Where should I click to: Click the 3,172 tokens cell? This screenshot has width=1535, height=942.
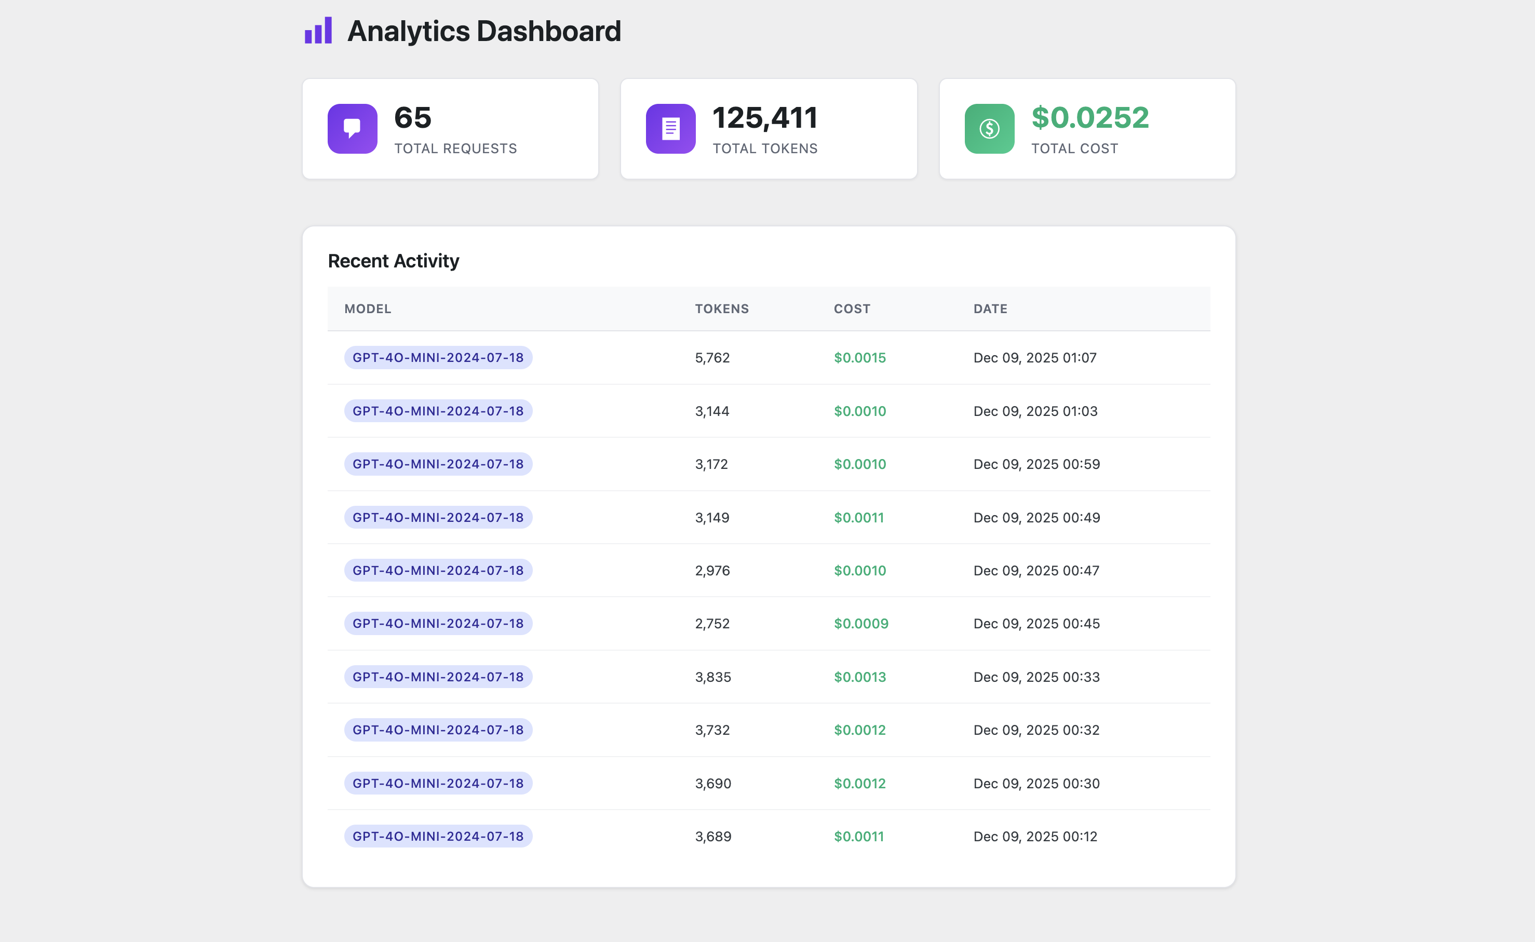click(x=711, y=464)
